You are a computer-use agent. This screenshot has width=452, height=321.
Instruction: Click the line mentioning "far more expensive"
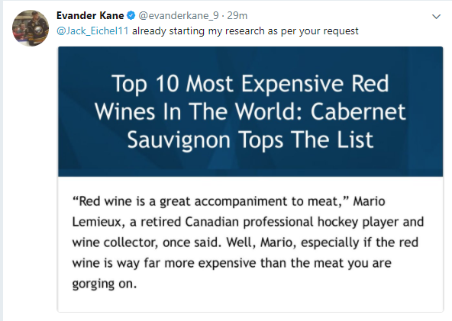pos(231,263)
